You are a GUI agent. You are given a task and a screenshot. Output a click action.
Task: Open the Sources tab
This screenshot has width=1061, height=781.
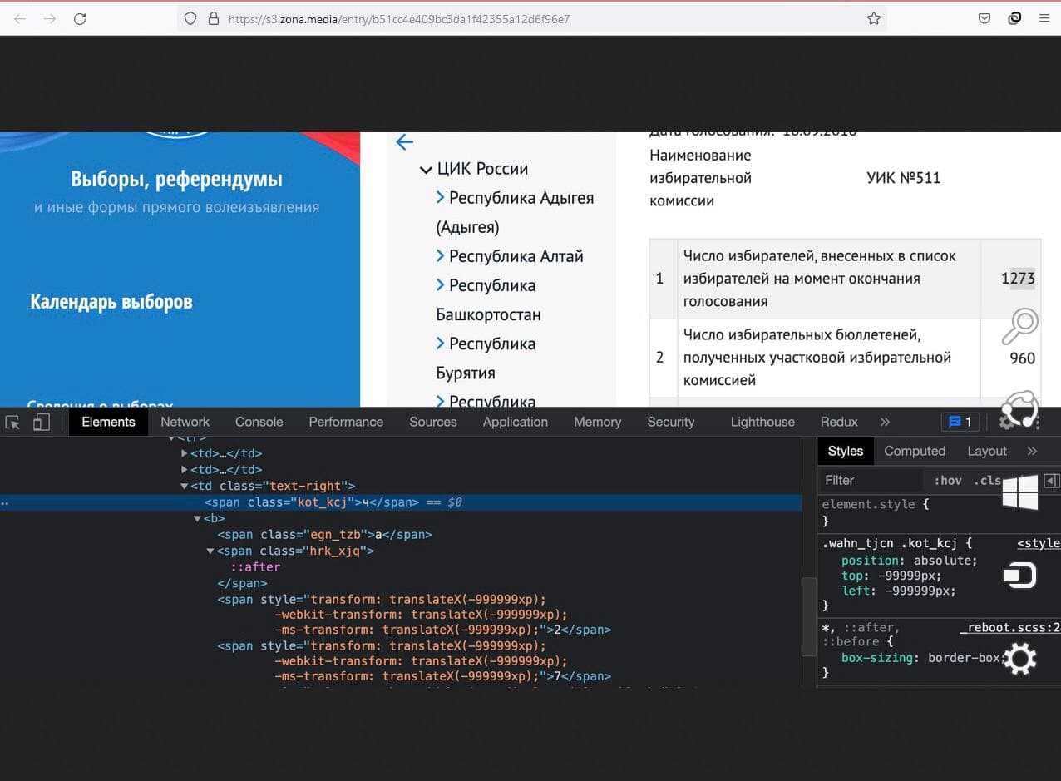(x=433, y=422)
